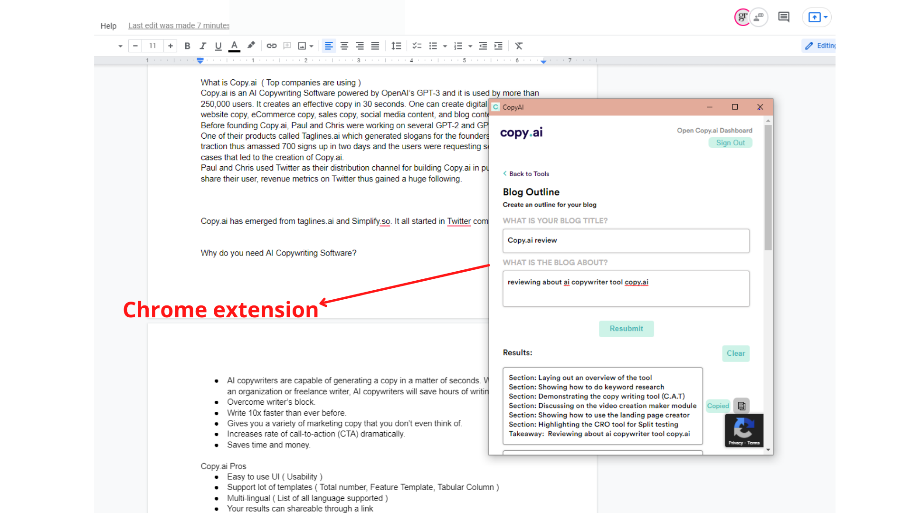This screenshot has width=912, height=513.
Task: Decrease paragraph indent
Action: point(483,46)
